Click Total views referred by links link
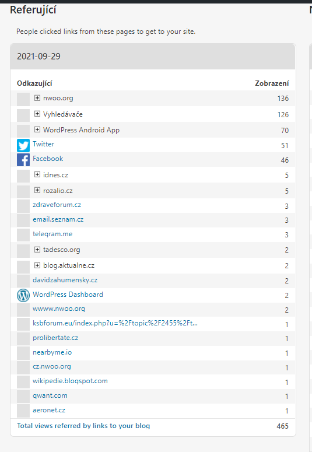The height and width of the screenshot is (452, 312). coord(83,426)
